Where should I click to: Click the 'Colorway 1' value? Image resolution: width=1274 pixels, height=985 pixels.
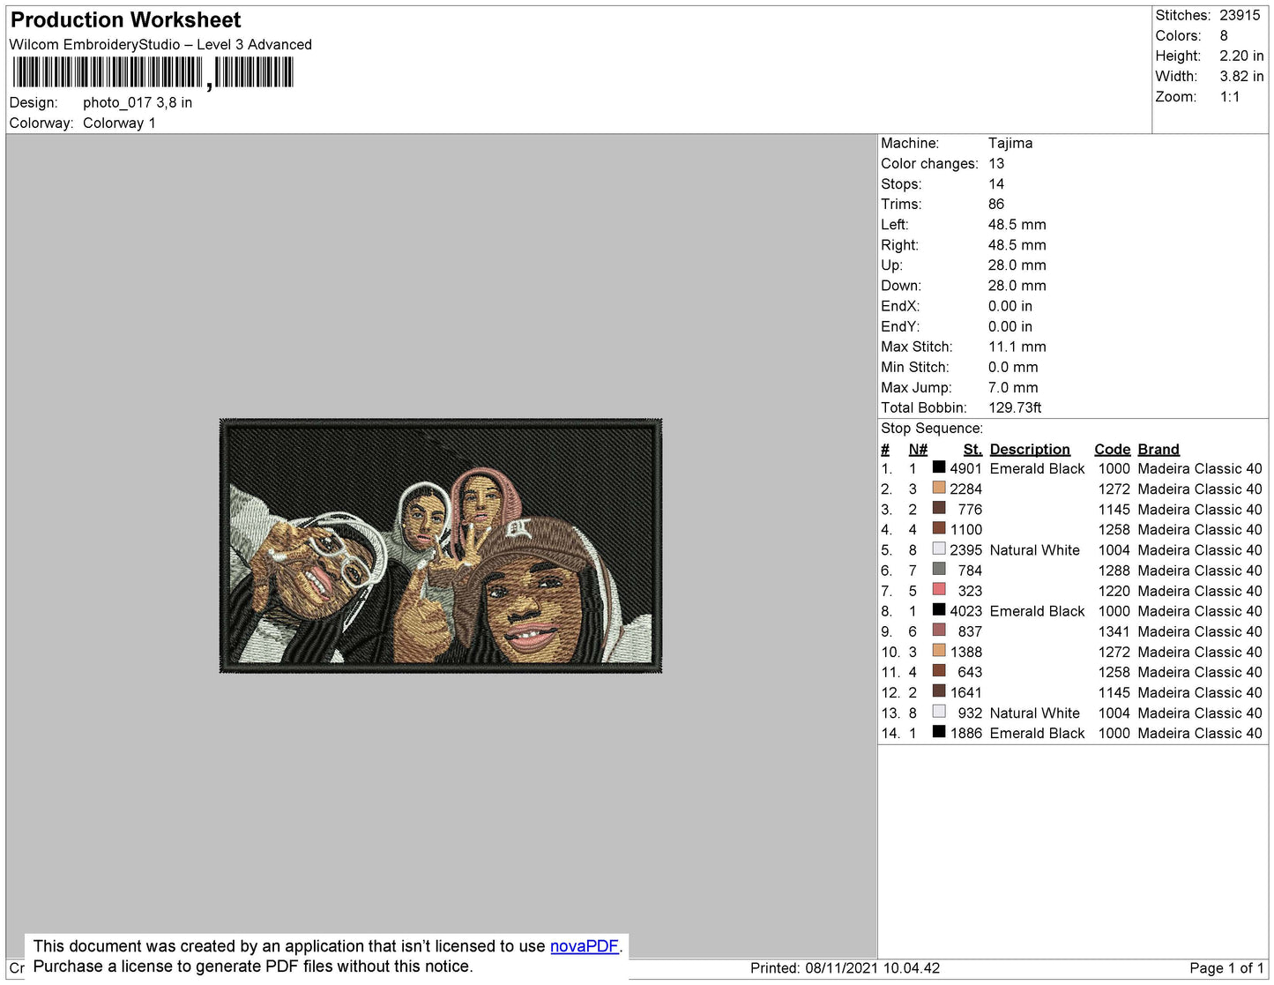119,123
